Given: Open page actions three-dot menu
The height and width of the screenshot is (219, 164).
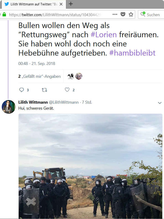Looking at the screenshot, I should pos(115,15).
